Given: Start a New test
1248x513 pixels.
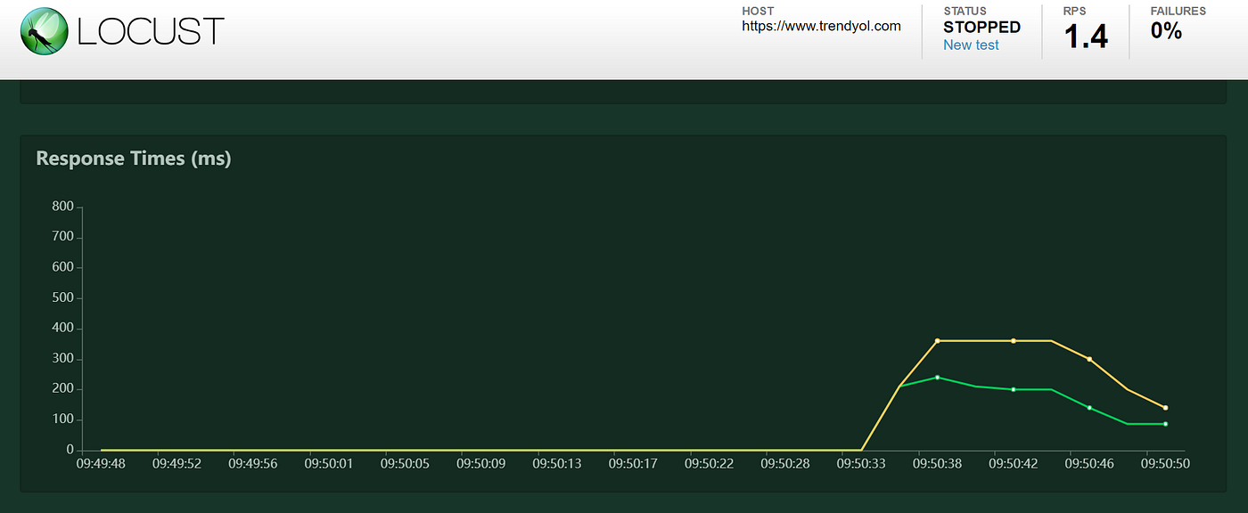Looking at the screenshot, I should pyautogui.click(x=971, y=45).
